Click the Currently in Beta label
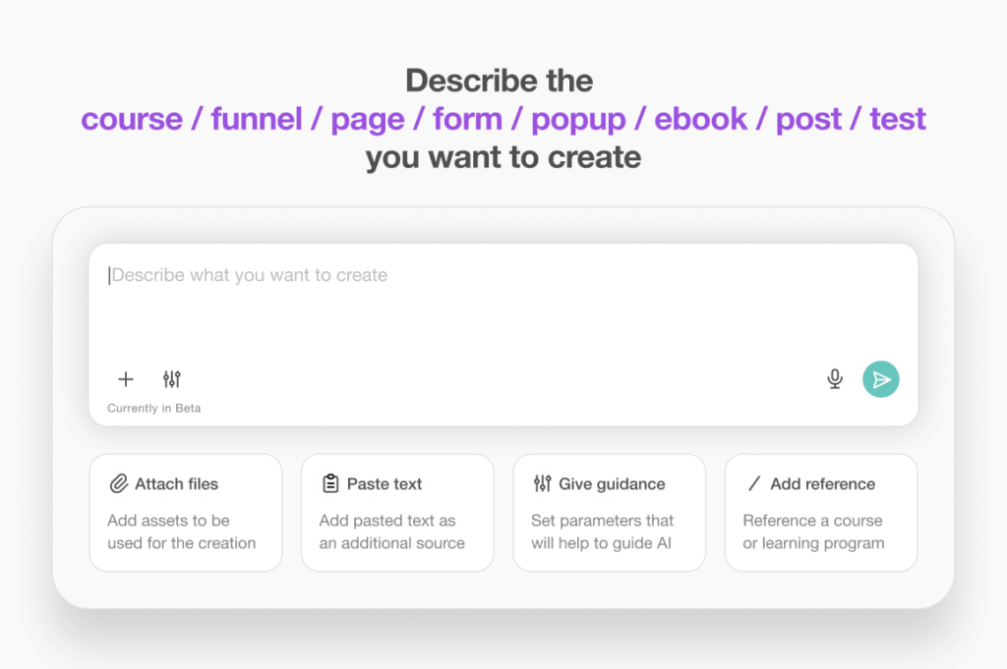This screenshot has height=669, width=1007. tap(154, 408)
